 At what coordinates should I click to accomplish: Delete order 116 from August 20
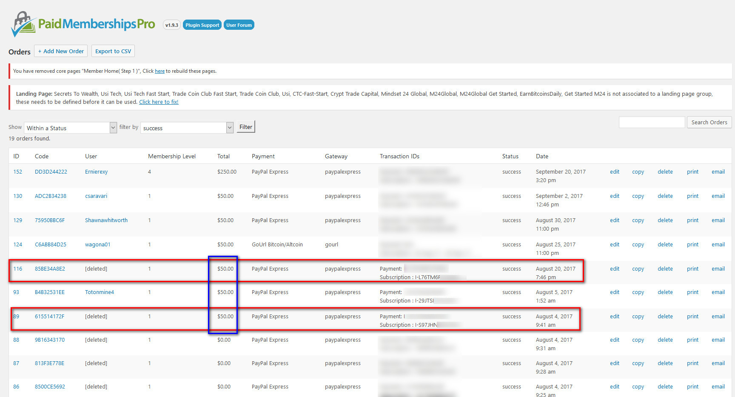point(665,269)
